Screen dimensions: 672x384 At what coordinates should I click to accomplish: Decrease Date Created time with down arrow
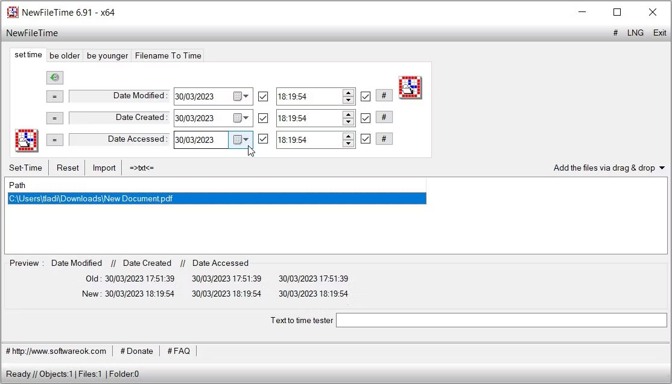click(349, 122)
